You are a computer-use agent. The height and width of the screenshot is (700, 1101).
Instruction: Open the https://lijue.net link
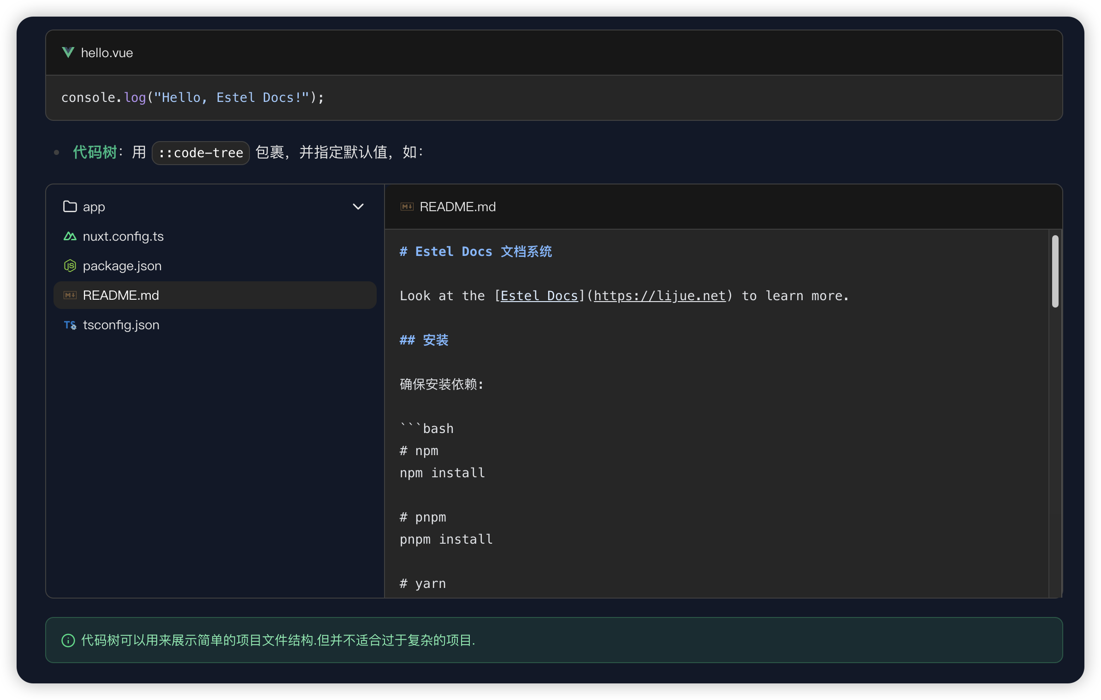[659, 296]
